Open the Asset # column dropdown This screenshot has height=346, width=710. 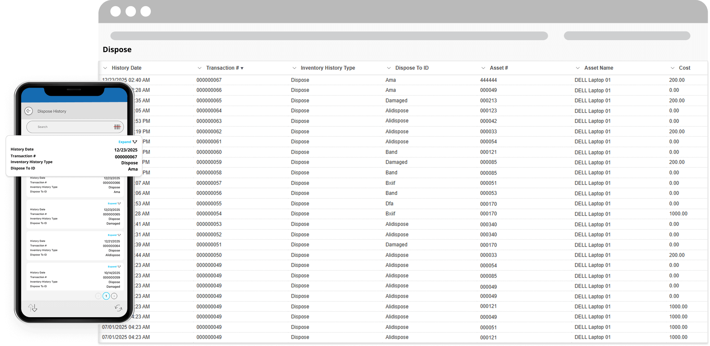pos(483,68)
